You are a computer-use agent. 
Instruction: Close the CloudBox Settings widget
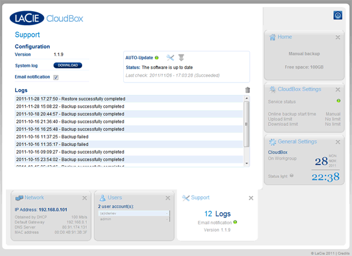point(338,90)
